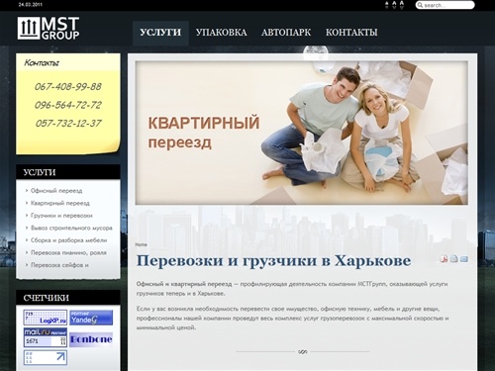Click the Квартирный переезд banner image
The image size is (495, 371).
click(x=301, y=133)
